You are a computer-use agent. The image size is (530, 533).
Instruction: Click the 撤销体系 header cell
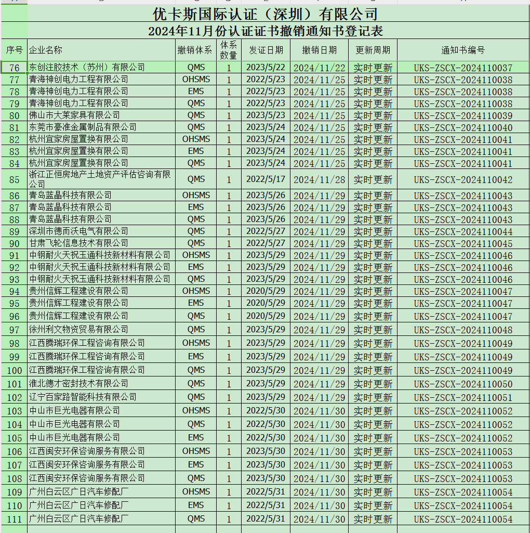pyautogui.click(x=196, y=50)
